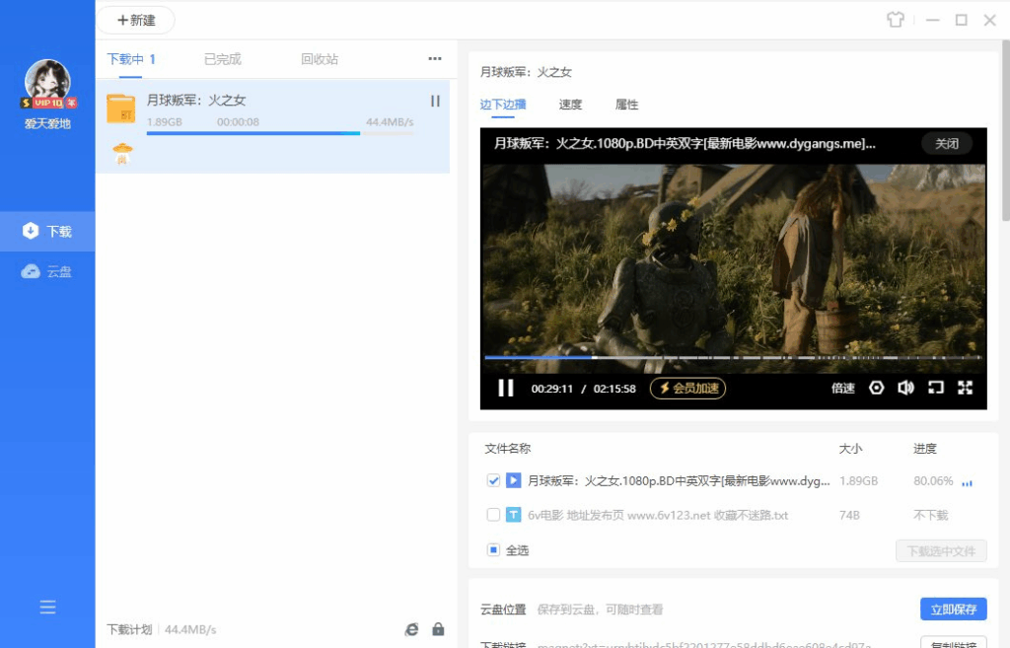Click the IE browser icon at the bottom
The width and height of the screenshot is (1010, 648).
pyautogui.click(x=414, y=628)
